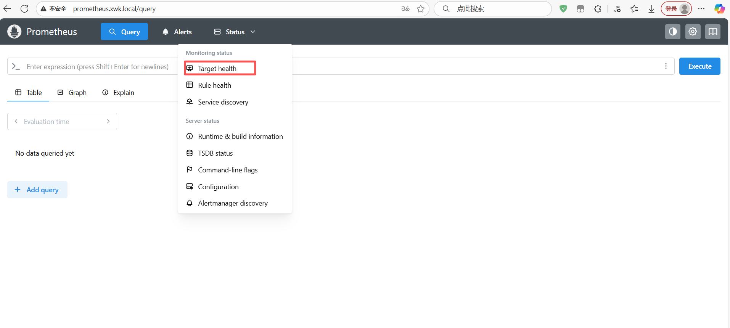Open the music note extension icon
The width and height of the screenshot is (730, 328).
pyautogui.click(x=617, y=8)
